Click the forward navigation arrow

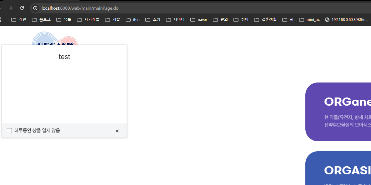(11, 8)
